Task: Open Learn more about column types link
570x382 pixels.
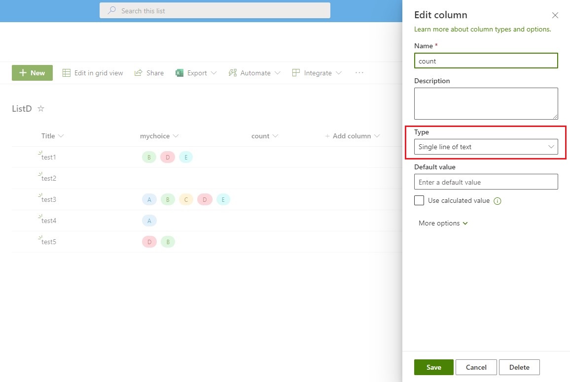Action: tap(482, 29)
